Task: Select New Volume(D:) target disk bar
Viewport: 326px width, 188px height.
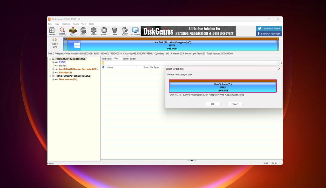Action: (x=223, y=86)
